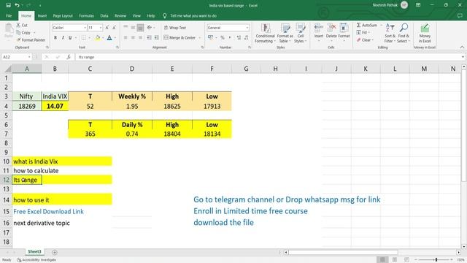Switch to Page Layout tab
This screenshot has width=467, height=263.
point(63,16)
